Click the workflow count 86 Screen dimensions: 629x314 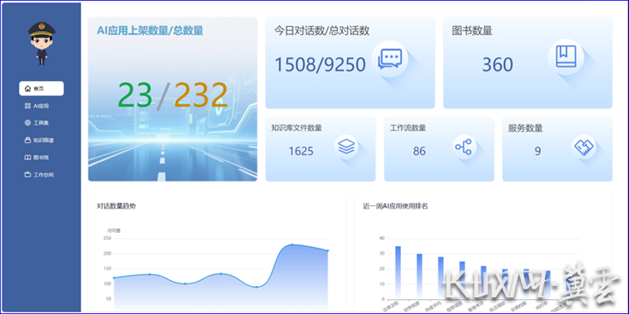click(x=419, y=152)
